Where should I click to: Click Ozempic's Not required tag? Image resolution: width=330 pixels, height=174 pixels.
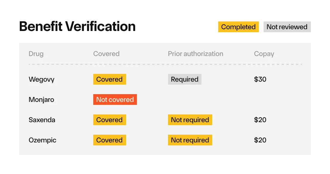click(190, 140)
